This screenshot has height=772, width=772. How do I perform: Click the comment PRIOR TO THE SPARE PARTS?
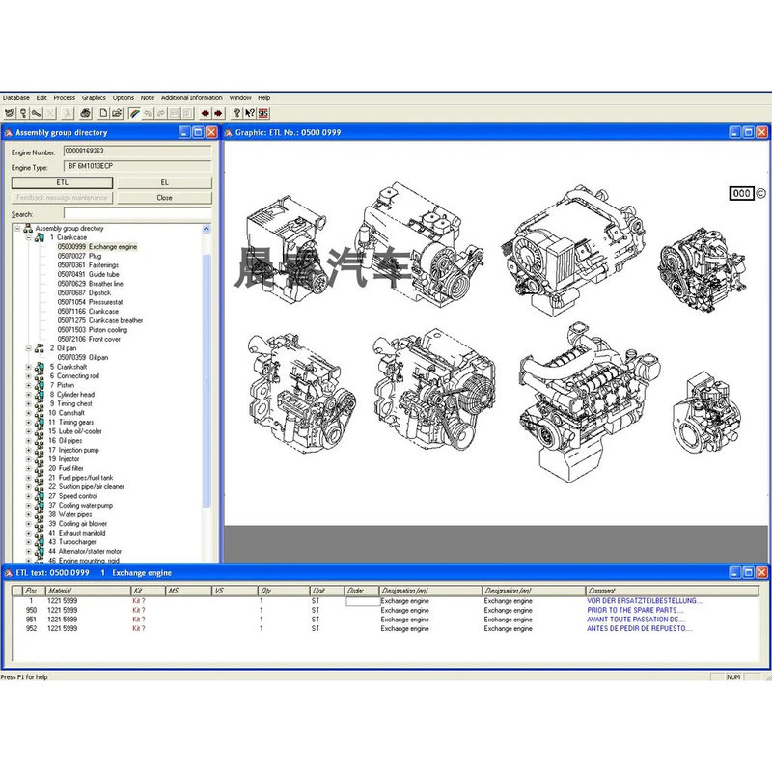click(635, 610)
